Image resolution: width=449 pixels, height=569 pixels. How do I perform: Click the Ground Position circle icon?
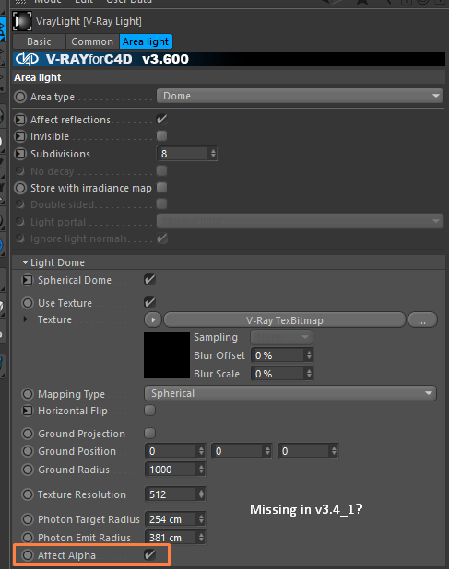[28, 451]
